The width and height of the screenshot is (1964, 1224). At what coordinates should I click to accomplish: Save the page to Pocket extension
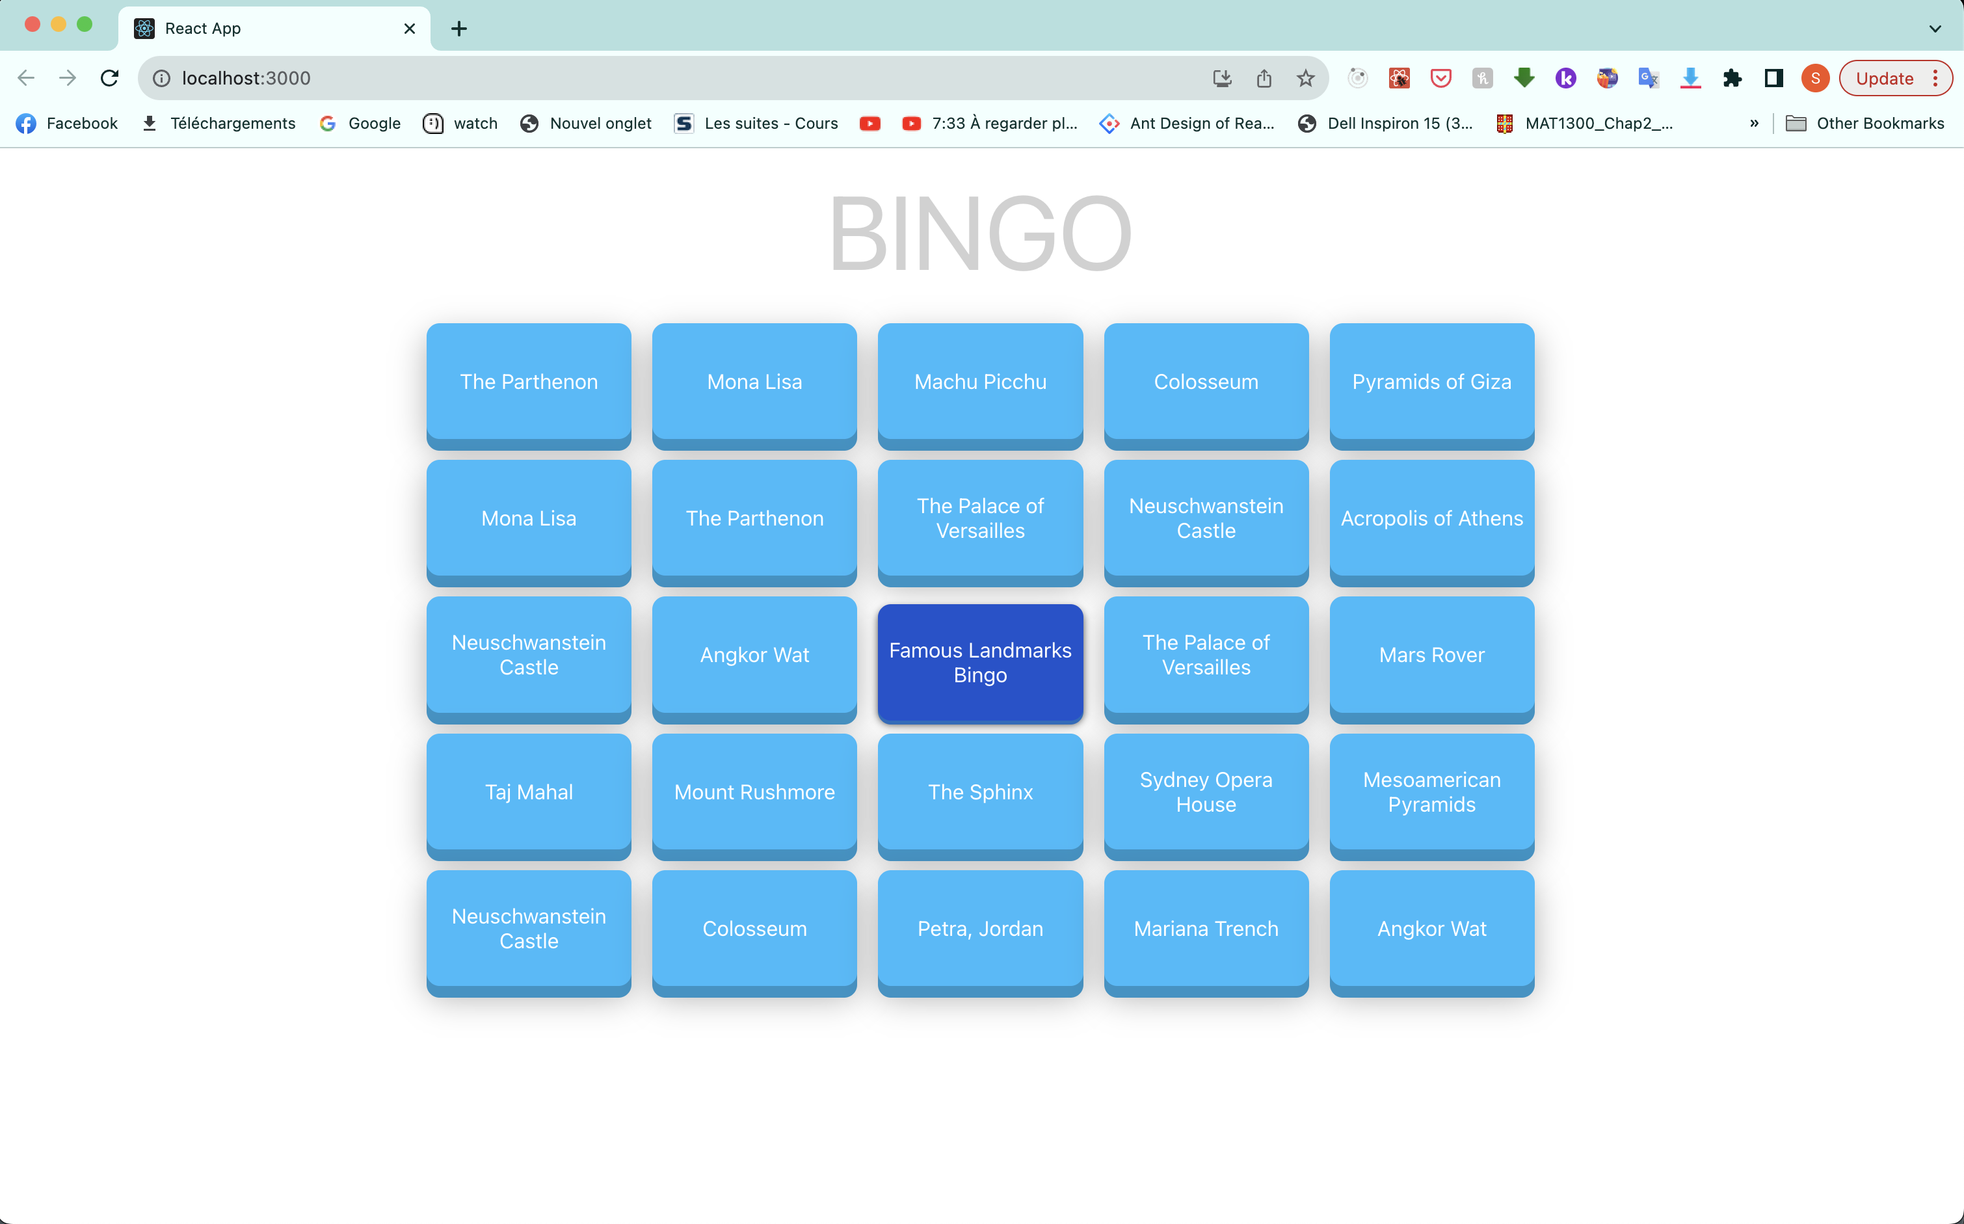[x=1440, y=77]
